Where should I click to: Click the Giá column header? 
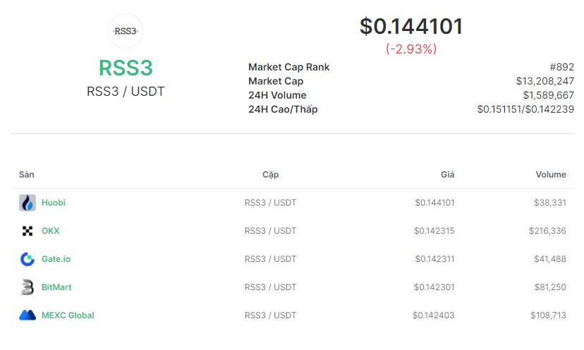448,175
